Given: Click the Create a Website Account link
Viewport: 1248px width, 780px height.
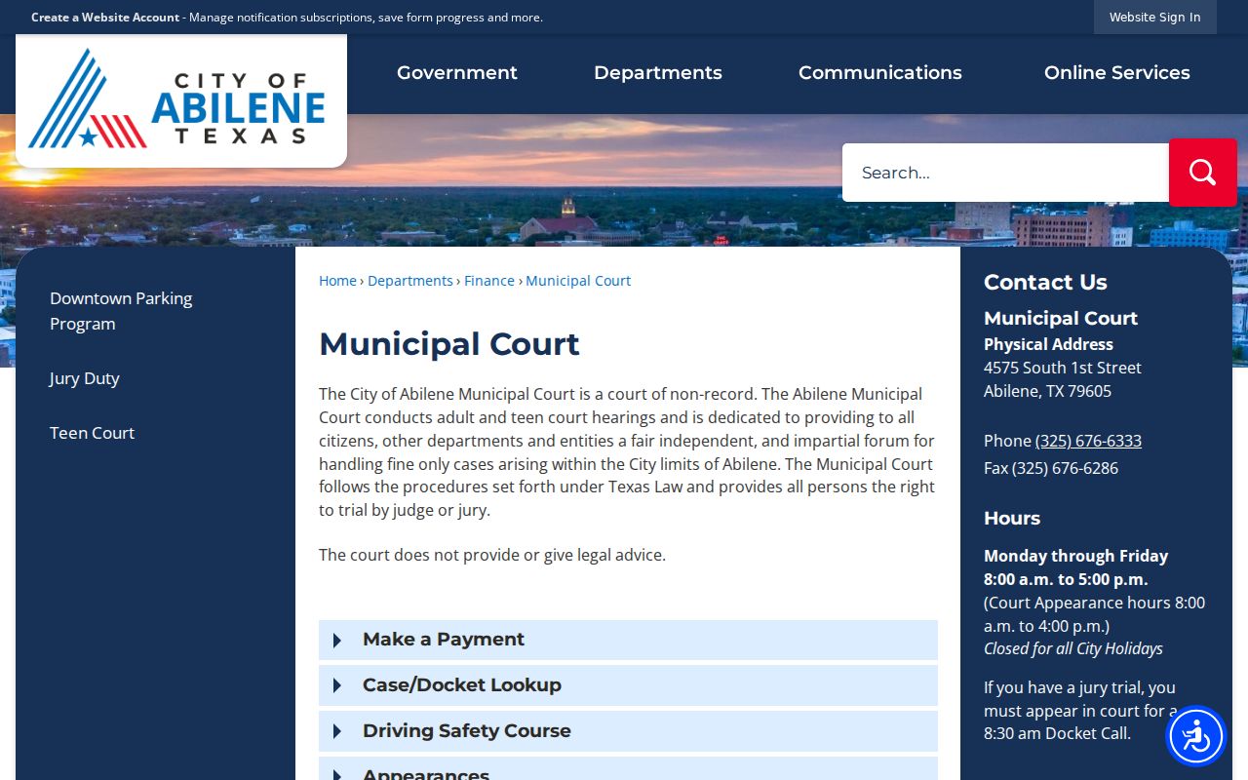Looking at the screenshot, I should tap(105, 18).
